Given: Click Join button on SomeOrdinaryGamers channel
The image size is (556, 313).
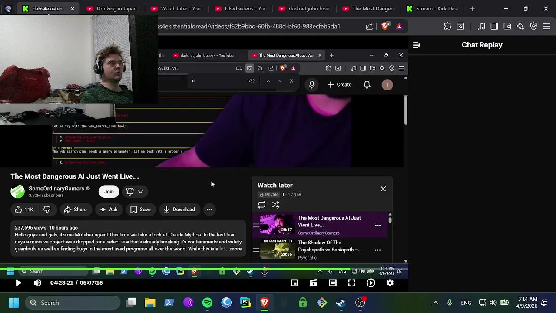Looking at the screenshot, I should (x=109, y=191).
